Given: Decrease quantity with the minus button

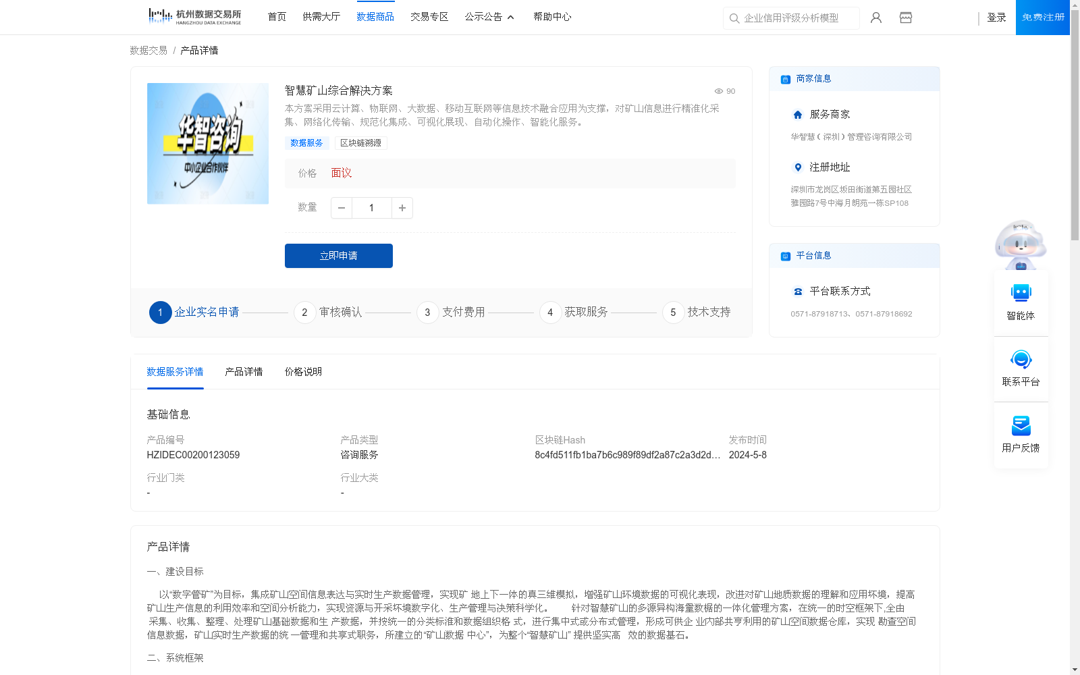Looking at the screenshot, I should 342,208.
